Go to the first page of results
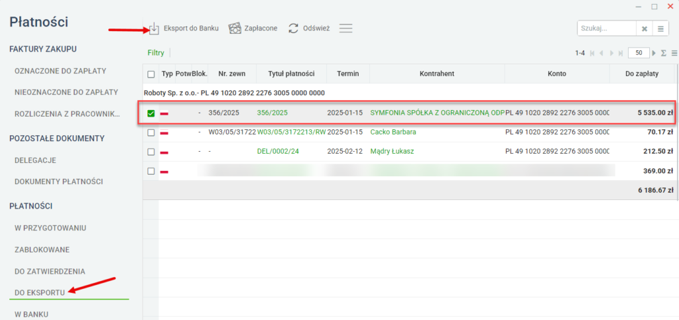This screenshot has width=679, height=320. (x=592, y=53)
